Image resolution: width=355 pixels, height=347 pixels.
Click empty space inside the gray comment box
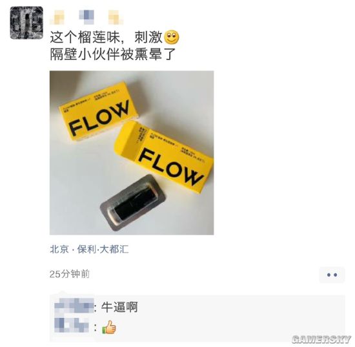[227, 317]
